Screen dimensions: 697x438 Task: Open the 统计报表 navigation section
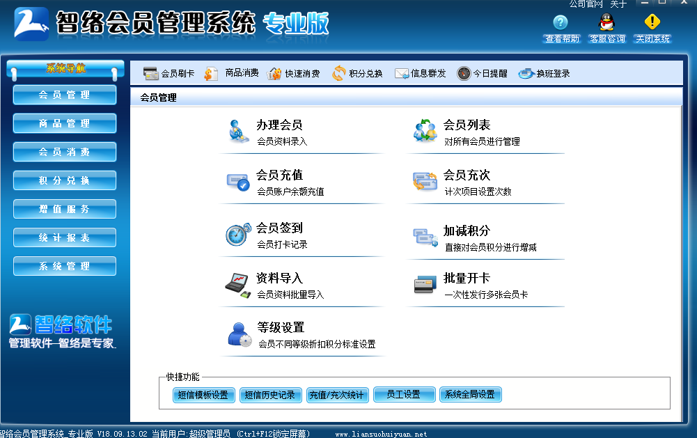pyautogui.click(x=65, y=238)
